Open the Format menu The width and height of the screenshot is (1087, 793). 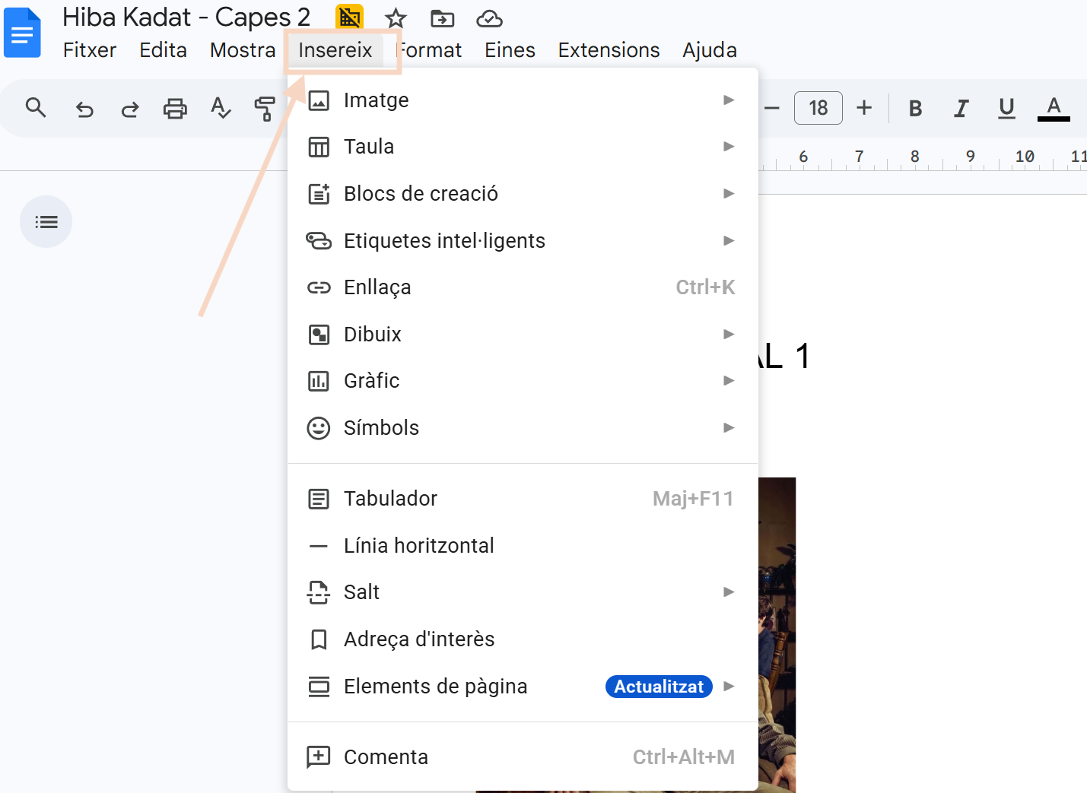click(x=429, y=50)
